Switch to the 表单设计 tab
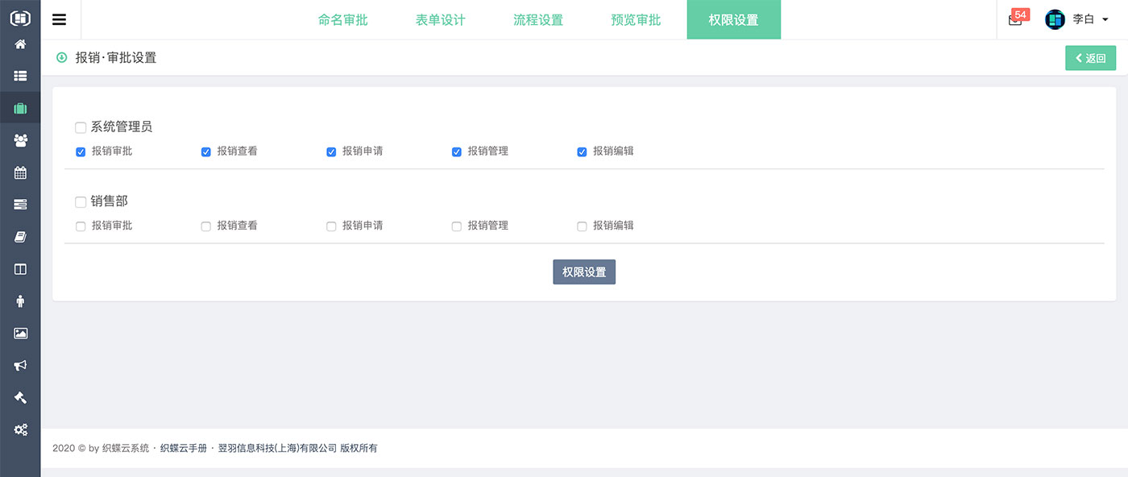Screen dimensions: 1128x477 point(441,19)
